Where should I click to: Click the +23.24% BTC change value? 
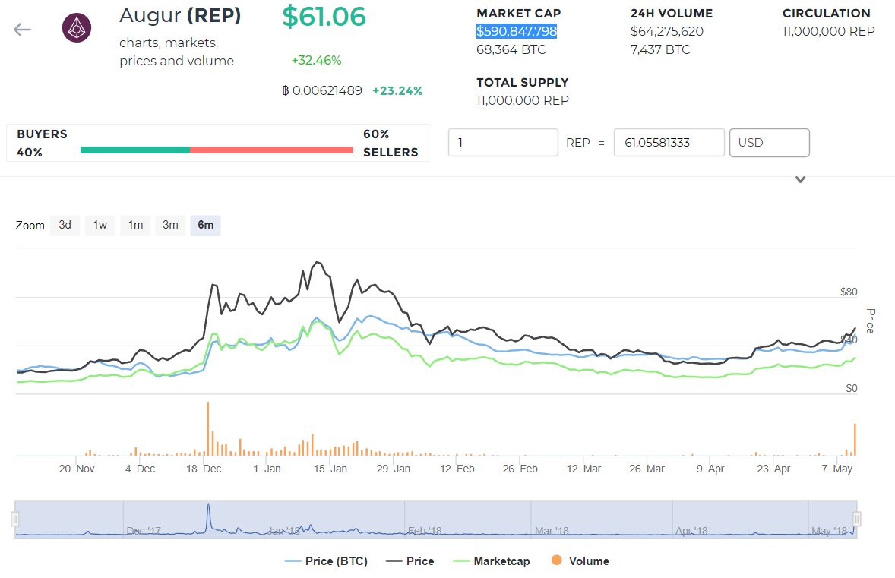(397, 90)
